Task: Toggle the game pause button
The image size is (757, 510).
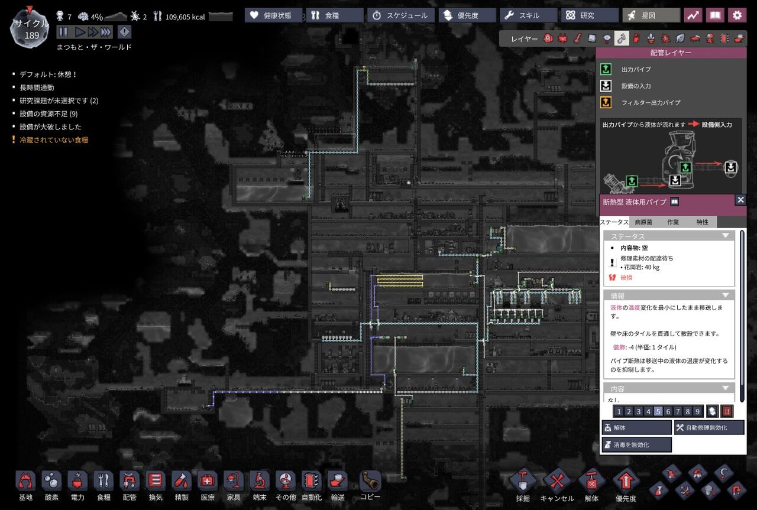Action: pyautogui.click(x=63, y=32)
